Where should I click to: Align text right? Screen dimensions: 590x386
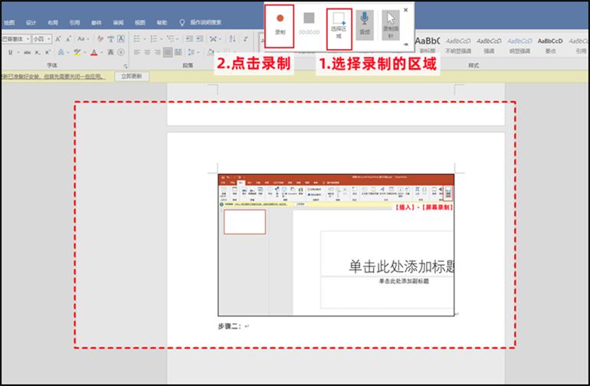tap(157, 52)
